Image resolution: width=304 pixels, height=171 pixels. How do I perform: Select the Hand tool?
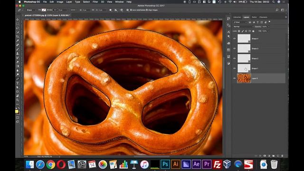pos(18,96)
